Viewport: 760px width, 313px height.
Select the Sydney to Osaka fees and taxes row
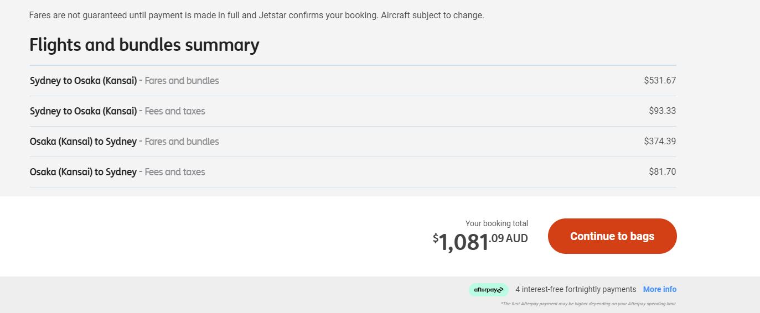pyautogui.click(x=353, y=111)
